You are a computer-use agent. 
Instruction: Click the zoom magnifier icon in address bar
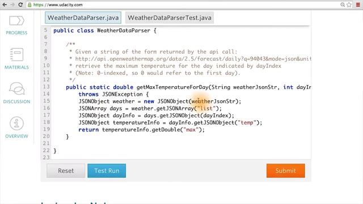(x=343, y=5)
